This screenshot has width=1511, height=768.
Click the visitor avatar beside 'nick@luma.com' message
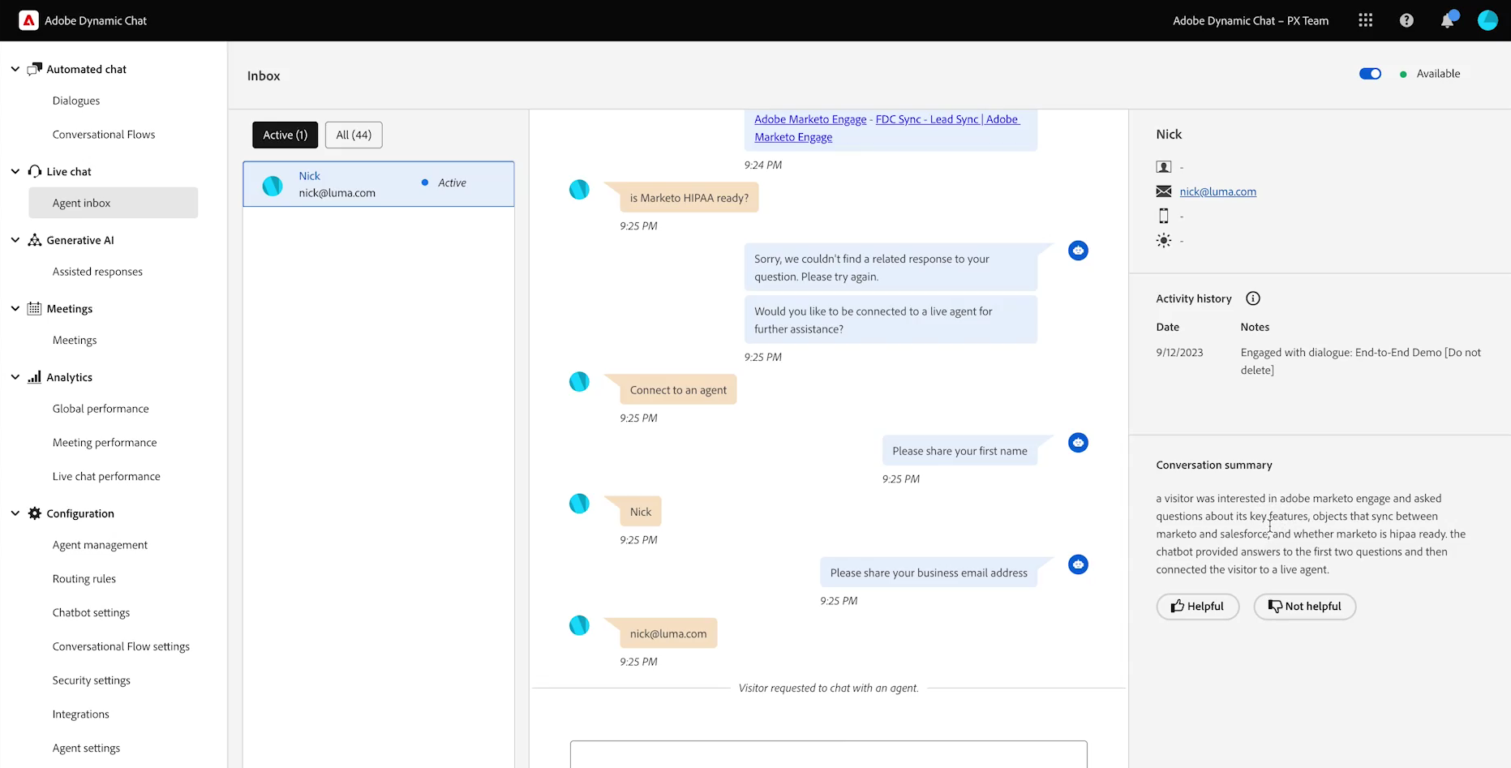pos(579,625)
